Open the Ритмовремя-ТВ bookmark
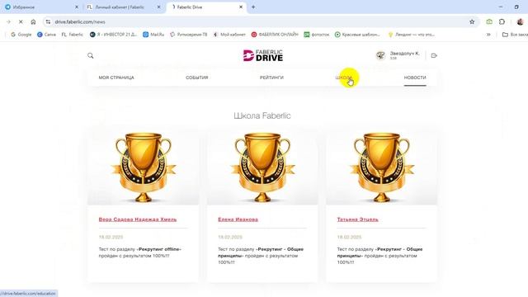 189,35
